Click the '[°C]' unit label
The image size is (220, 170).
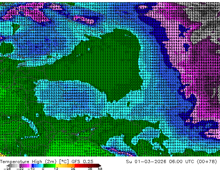[x=64, y=162]
